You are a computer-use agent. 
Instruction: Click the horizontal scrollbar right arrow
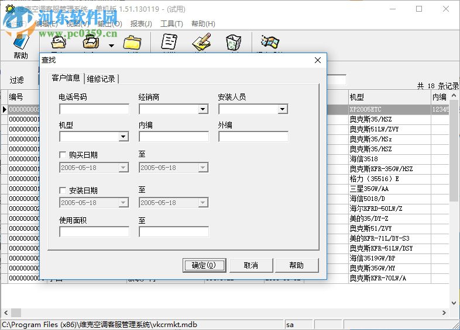click(x=444, y=312)
